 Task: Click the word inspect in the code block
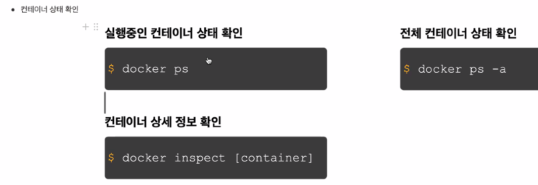200,158
